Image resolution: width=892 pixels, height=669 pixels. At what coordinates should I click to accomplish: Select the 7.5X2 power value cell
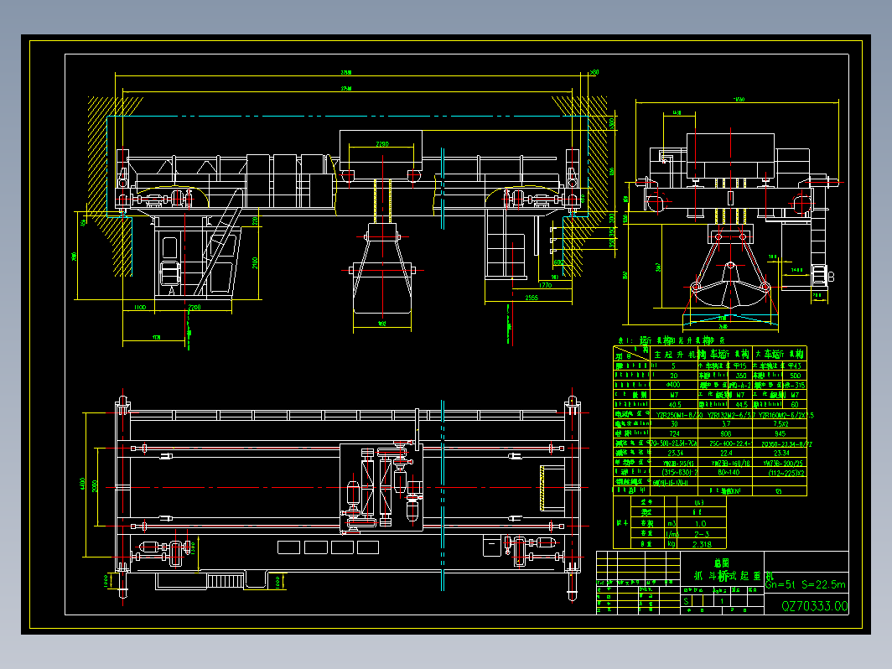780,424
